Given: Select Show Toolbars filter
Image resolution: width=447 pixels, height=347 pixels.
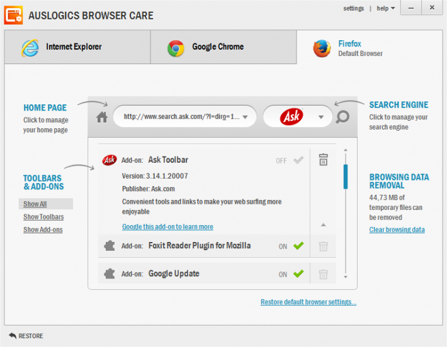Looking at the screenshot, I should point(43,217).
